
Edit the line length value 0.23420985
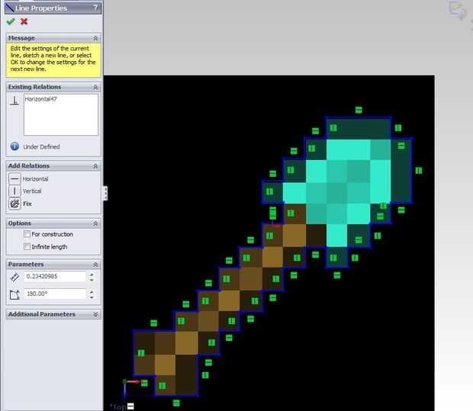[x=55, y=277]
